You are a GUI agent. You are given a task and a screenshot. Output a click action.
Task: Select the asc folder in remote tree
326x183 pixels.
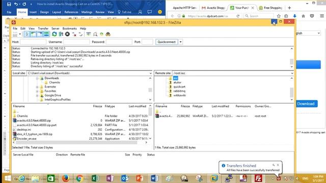[175, 78]
